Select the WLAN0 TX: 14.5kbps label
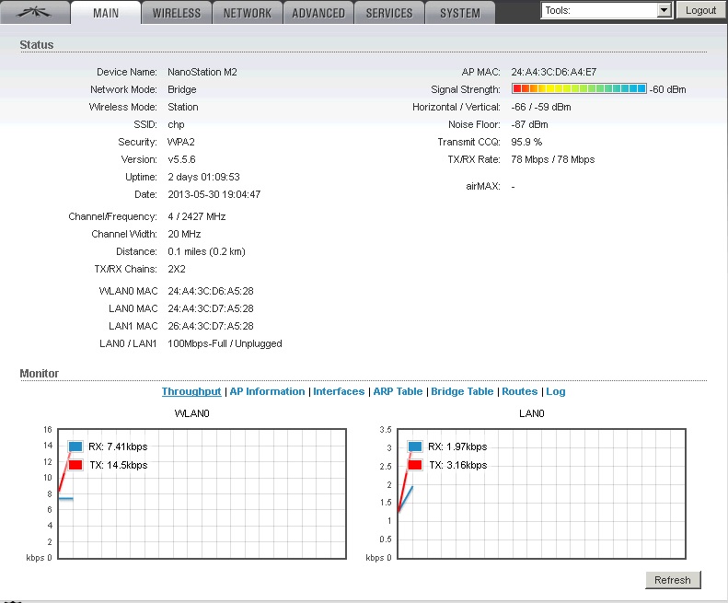728x603 pixels. pos(119,465)
